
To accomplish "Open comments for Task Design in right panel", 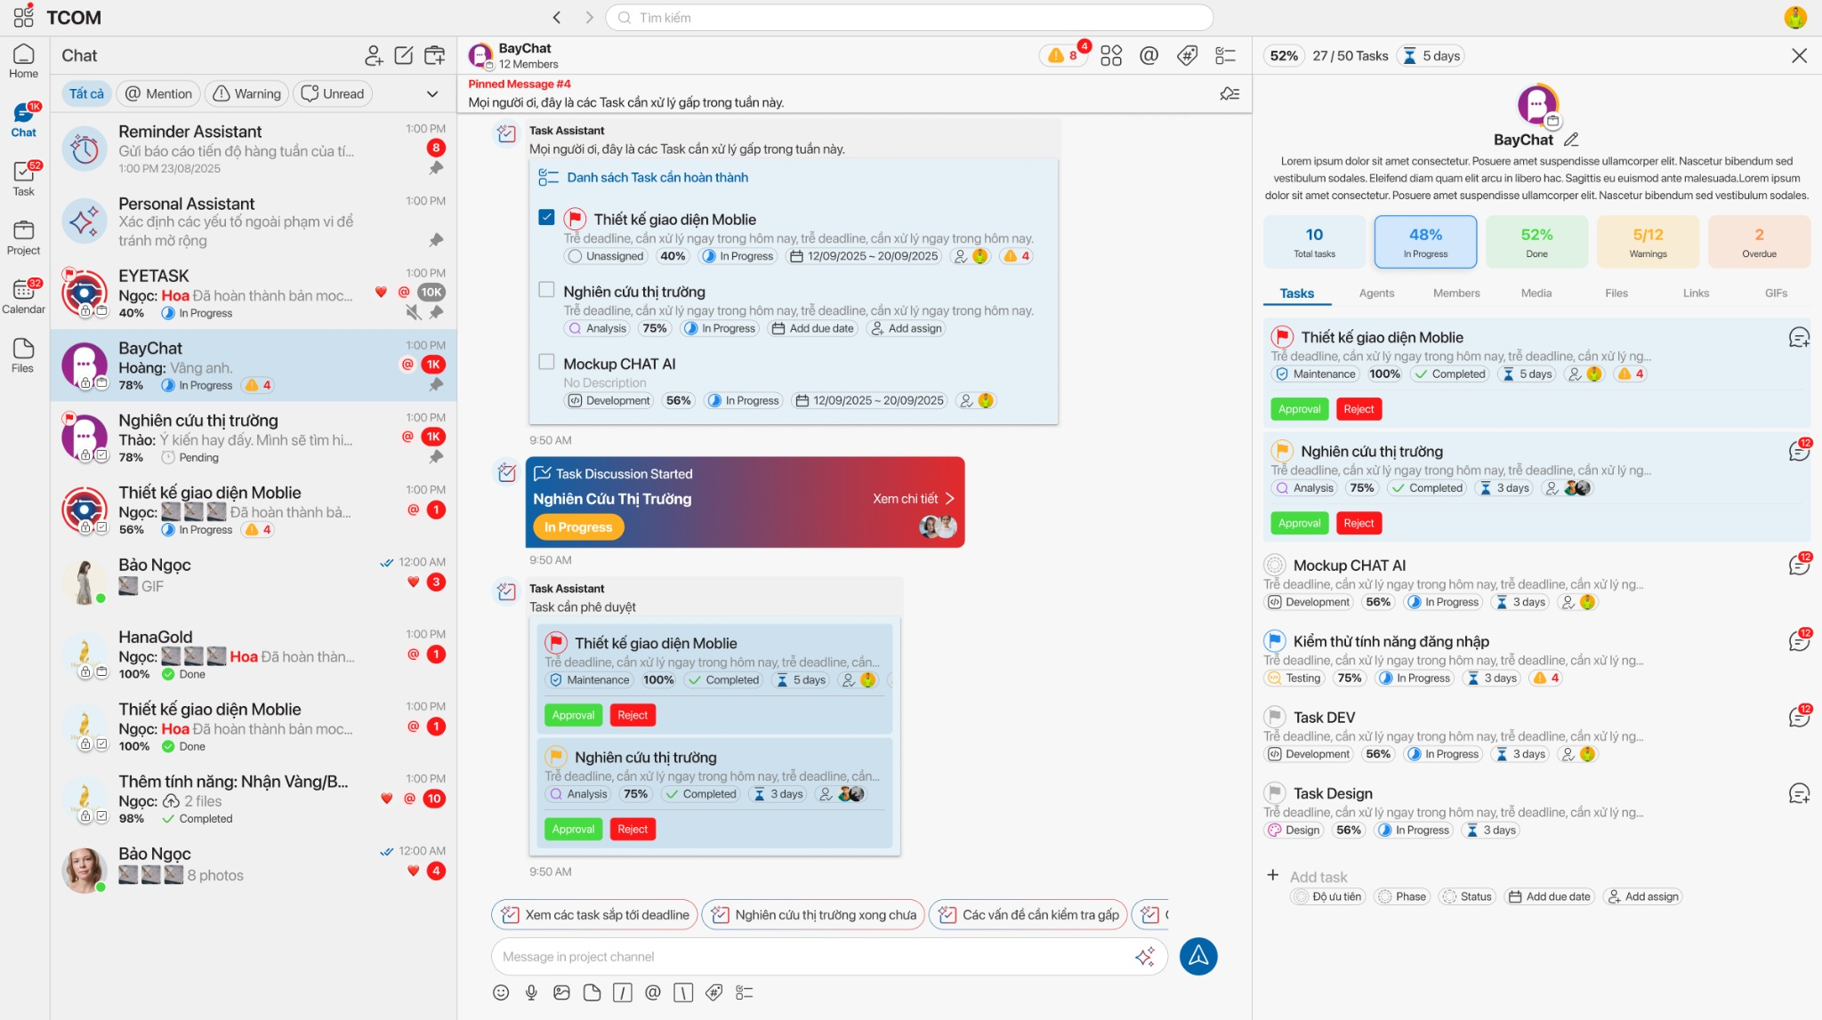I will coord(1799,794).
